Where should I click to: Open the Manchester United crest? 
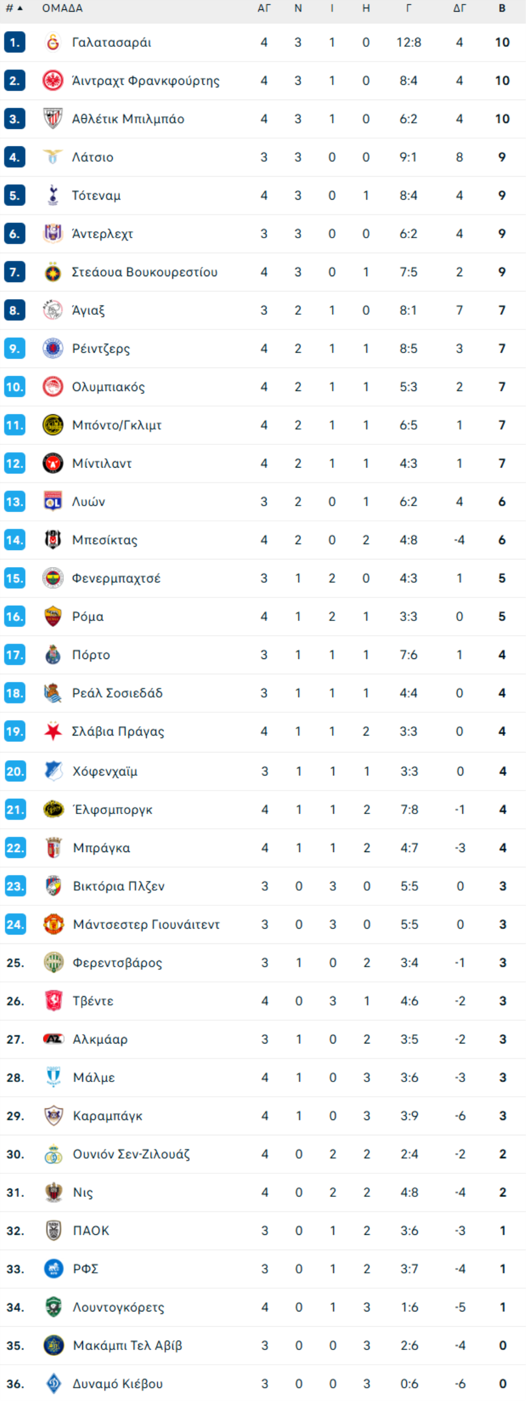click(54, 925)
